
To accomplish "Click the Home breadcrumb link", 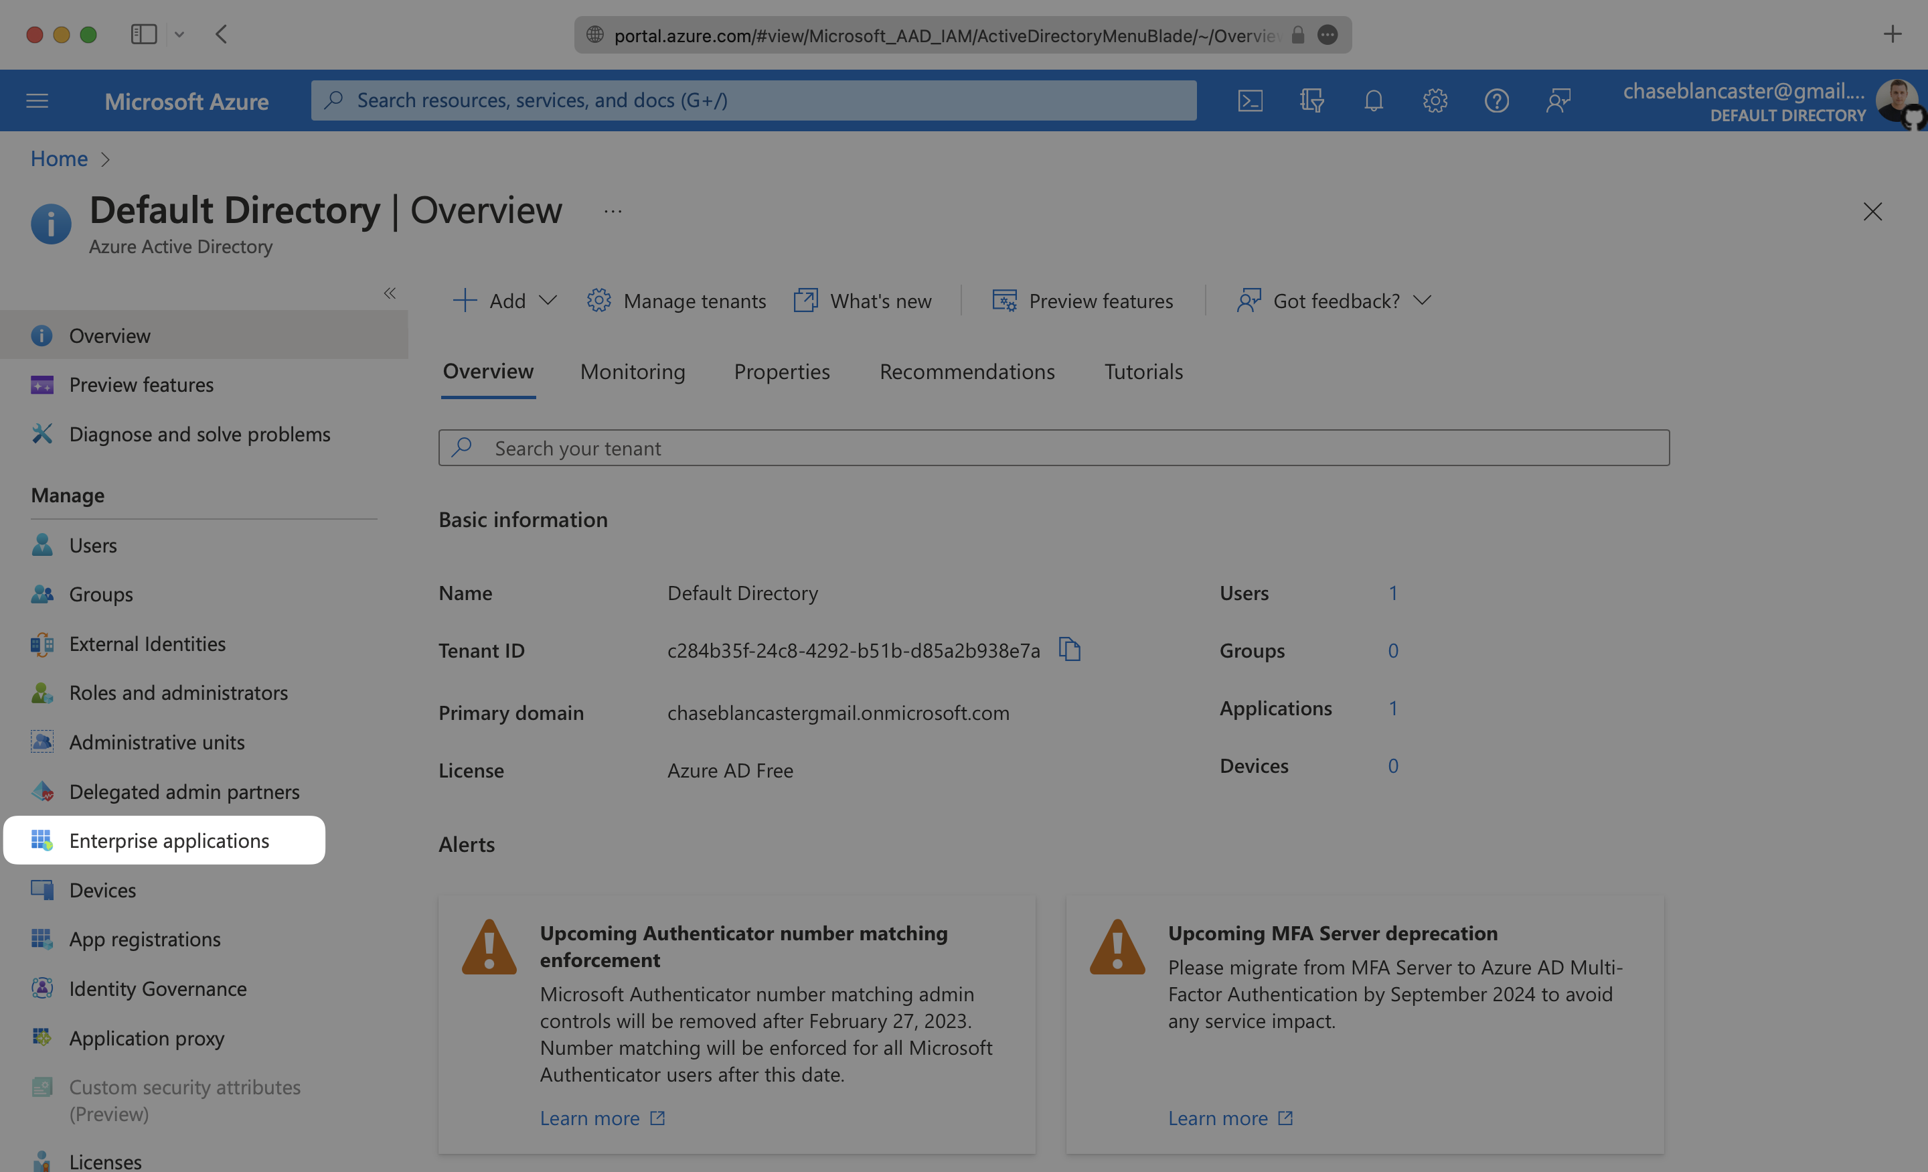I will click(59, 159).
